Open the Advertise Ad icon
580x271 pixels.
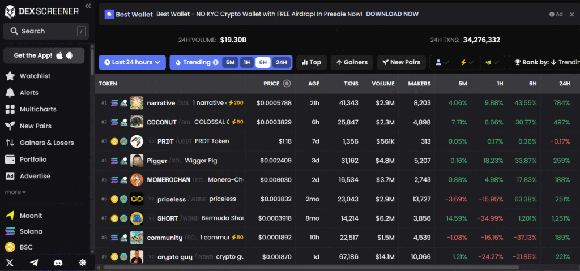tap(10, 176)
